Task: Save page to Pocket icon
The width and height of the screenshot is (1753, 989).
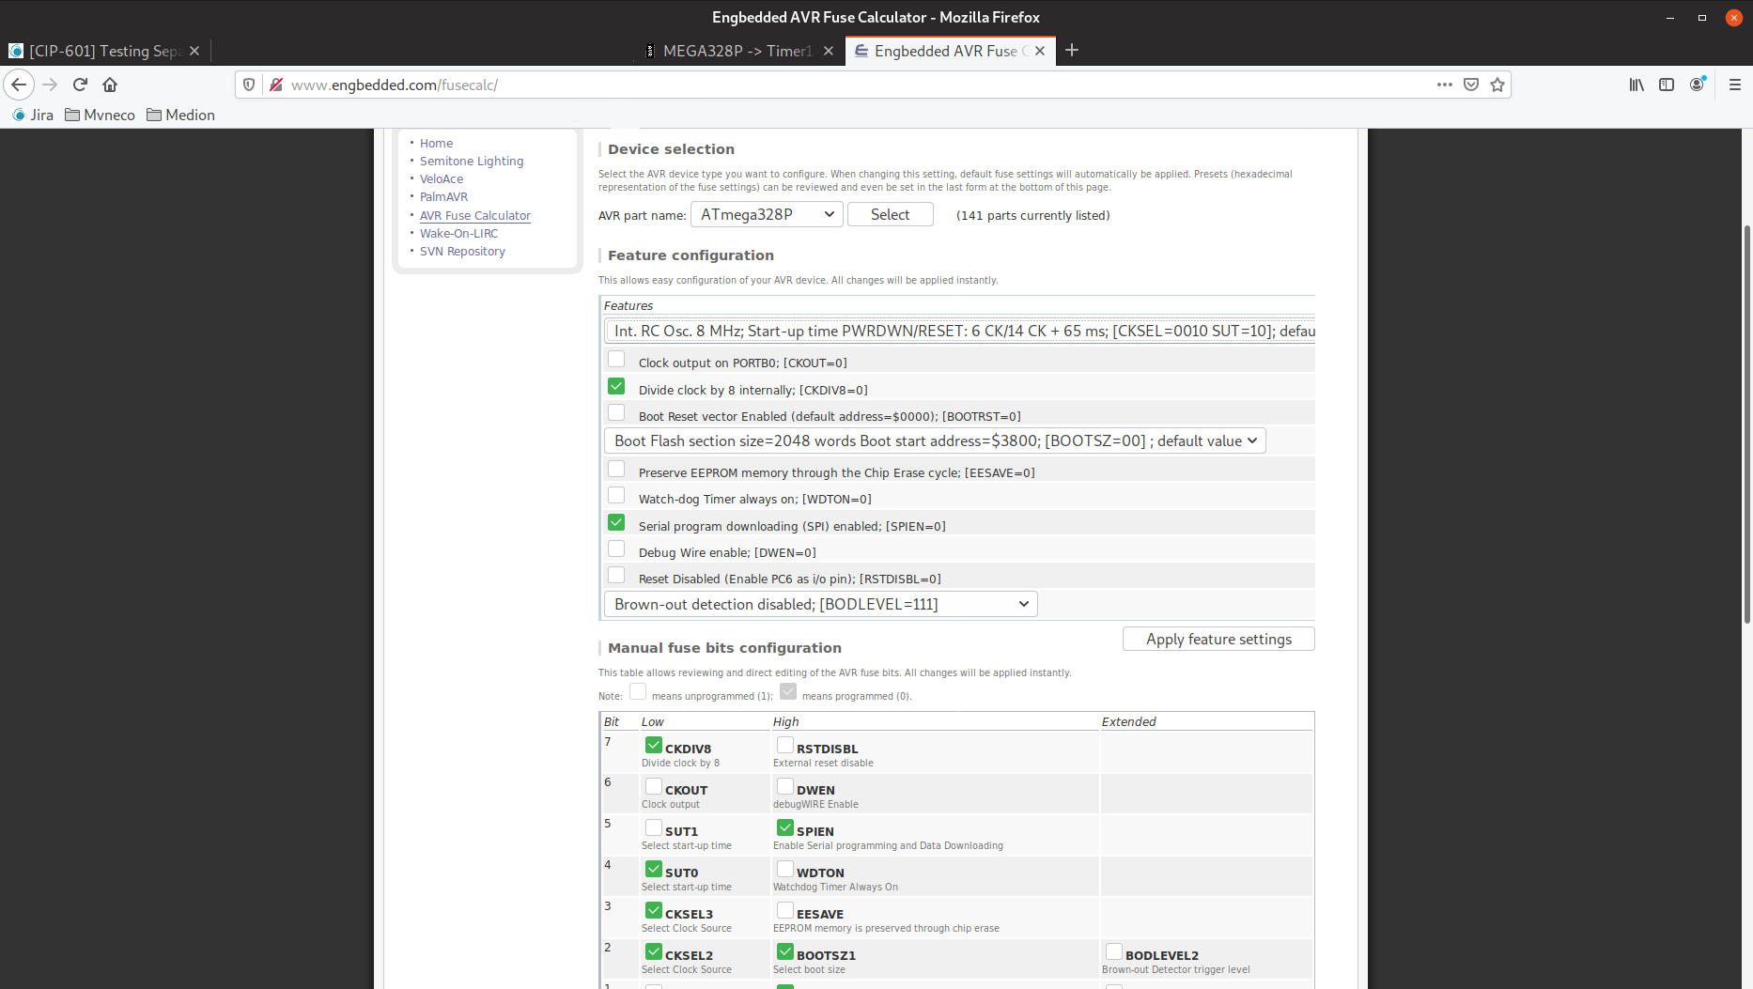Action: (x=1471, y=85)
